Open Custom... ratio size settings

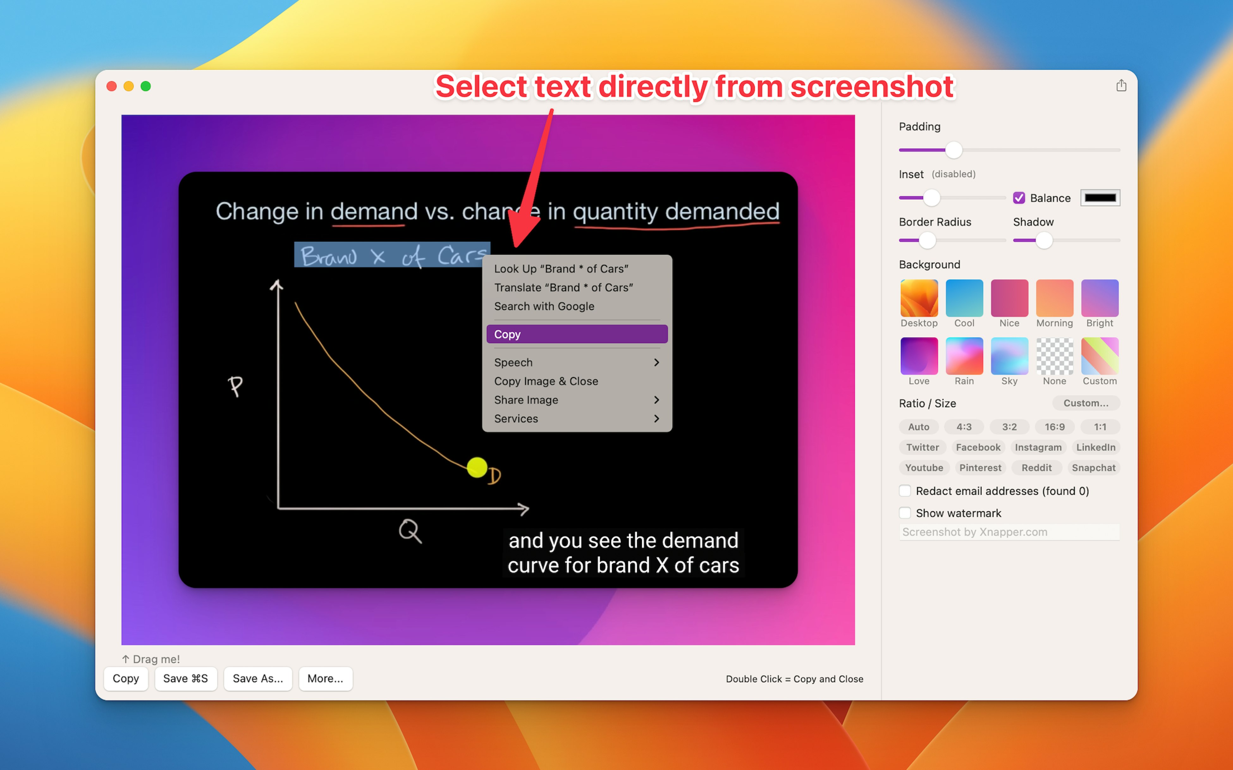coord(1086,403)
